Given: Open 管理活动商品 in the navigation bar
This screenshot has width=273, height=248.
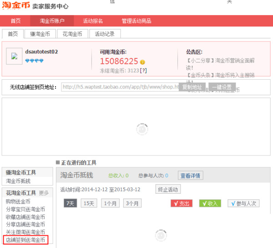Looking at the screenshot, I should tap(136, 21).
